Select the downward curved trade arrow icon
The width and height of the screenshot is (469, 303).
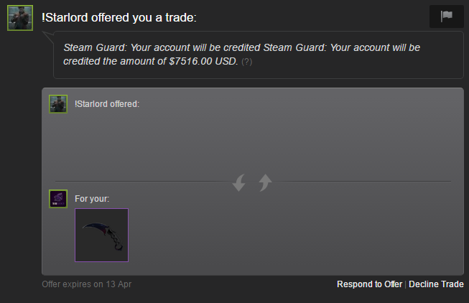pyautogui.click(x=239, y=182)
